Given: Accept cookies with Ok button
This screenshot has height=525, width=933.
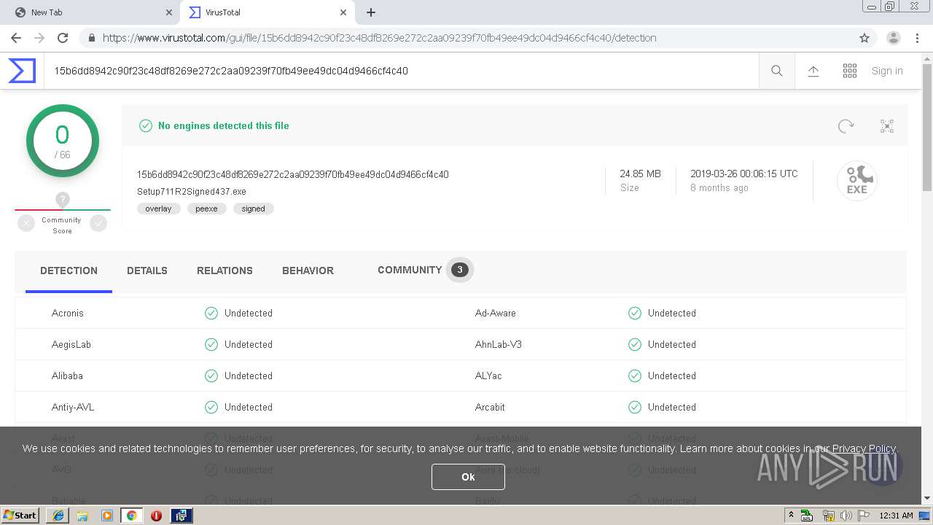Looking at the screenshot, I should click(468, 477).
